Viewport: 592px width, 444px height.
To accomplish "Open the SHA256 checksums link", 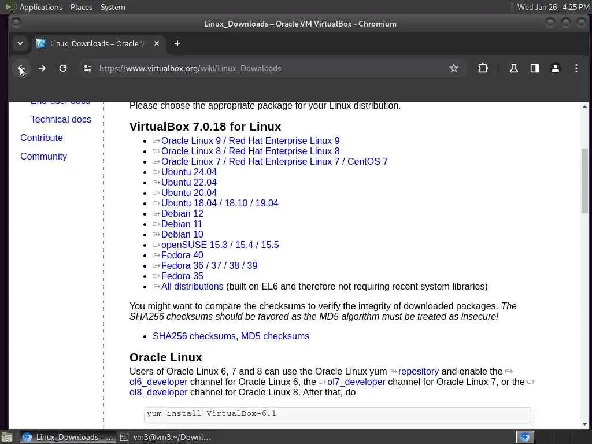I will coord(194,336).
